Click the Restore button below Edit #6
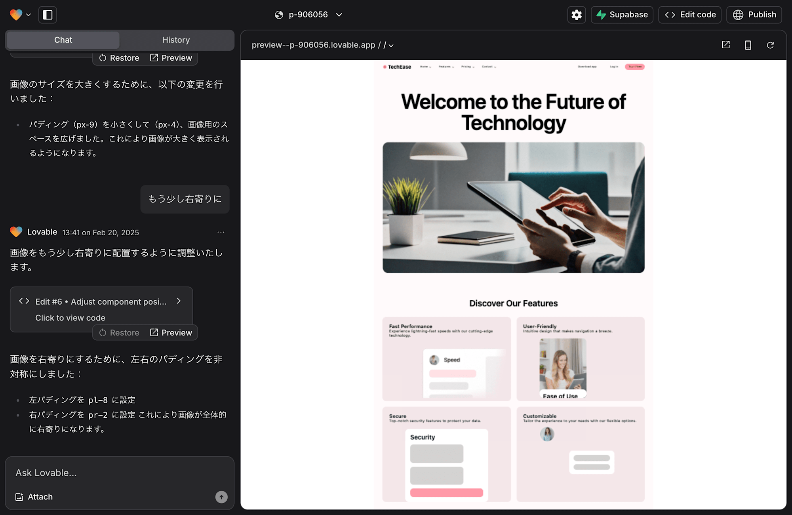The width and height of the screenshot is (792, 515). coord(119,333)
